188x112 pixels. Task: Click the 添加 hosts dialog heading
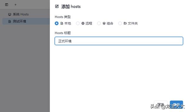coord(71,6)
